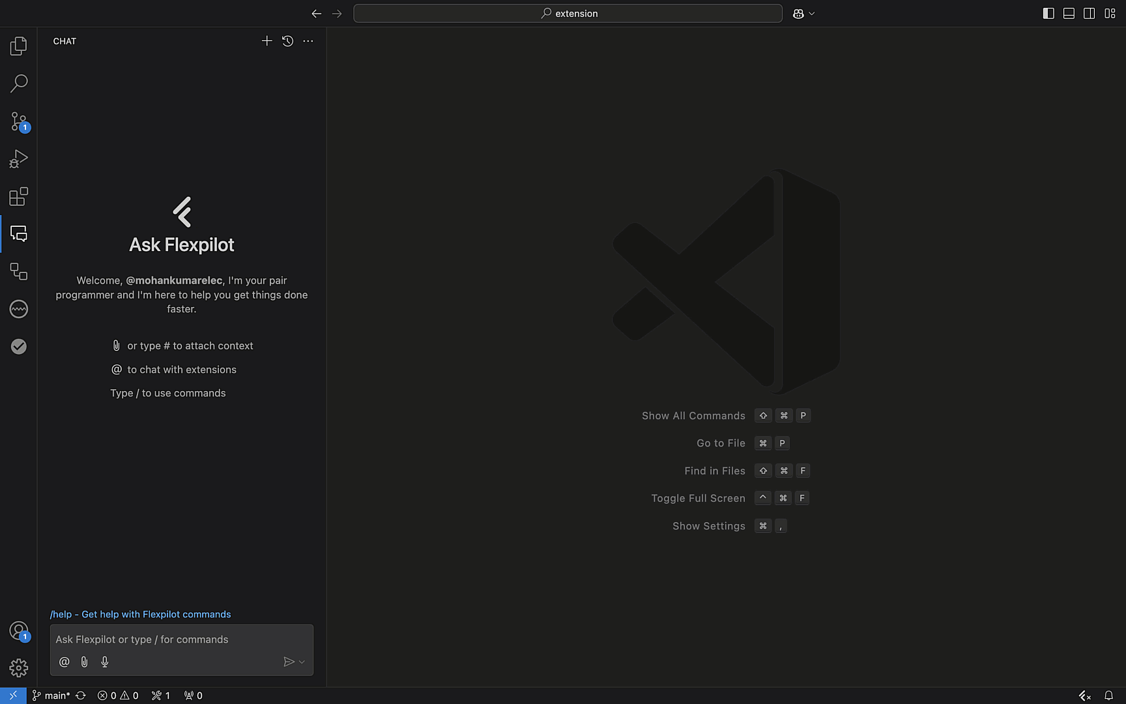Toggle secondary side bar visibility
1126x704 pixels.
tap(1089, 14)
